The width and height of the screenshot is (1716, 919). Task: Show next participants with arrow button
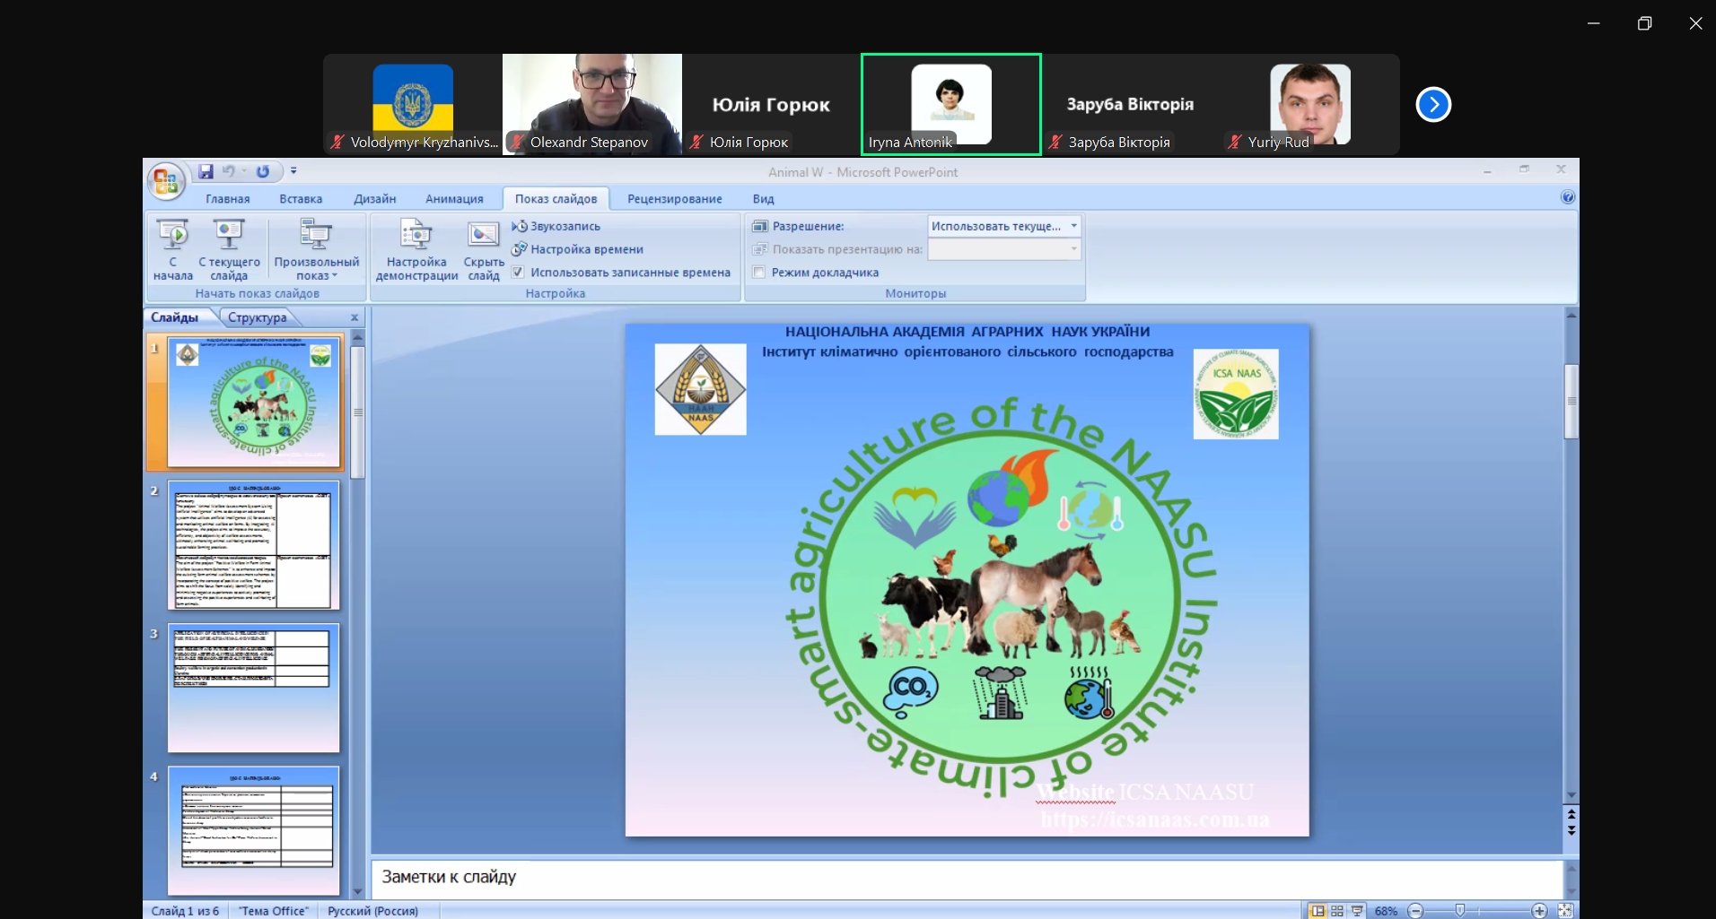tap(1433, 105)
